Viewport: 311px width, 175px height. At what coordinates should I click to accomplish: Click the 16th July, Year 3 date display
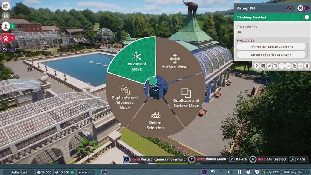click(x=295, y=172)
